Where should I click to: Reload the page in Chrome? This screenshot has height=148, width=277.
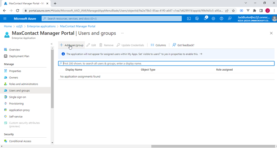coord(17,11)
